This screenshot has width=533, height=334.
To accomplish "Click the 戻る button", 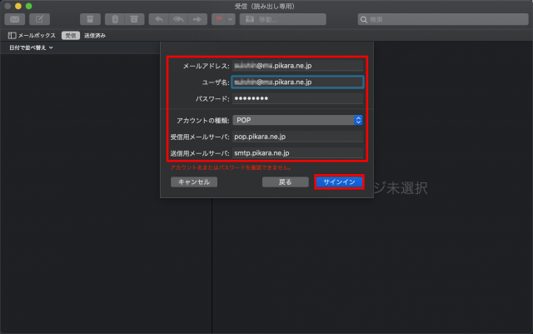I will (285, 182).
